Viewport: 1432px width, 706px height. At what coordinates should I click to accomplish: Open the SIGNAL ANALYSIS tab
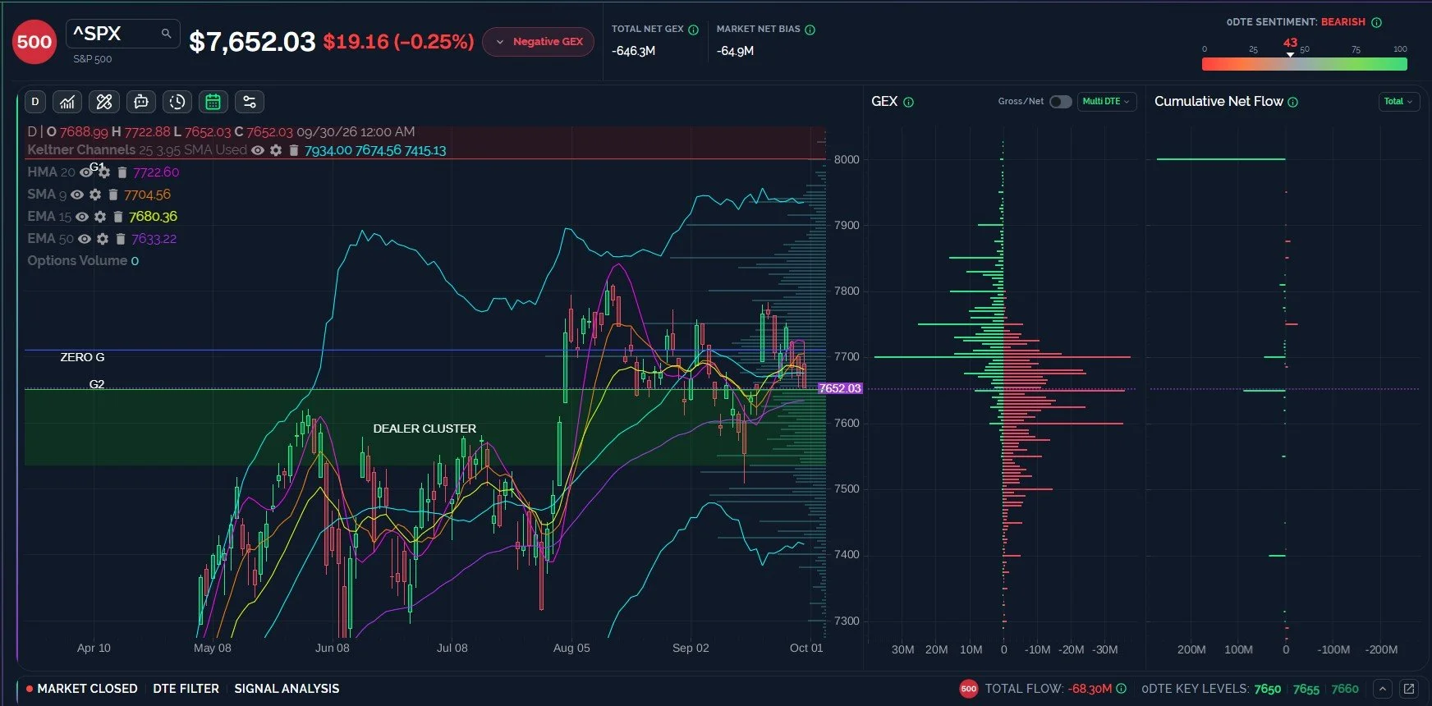coord(287,689)
